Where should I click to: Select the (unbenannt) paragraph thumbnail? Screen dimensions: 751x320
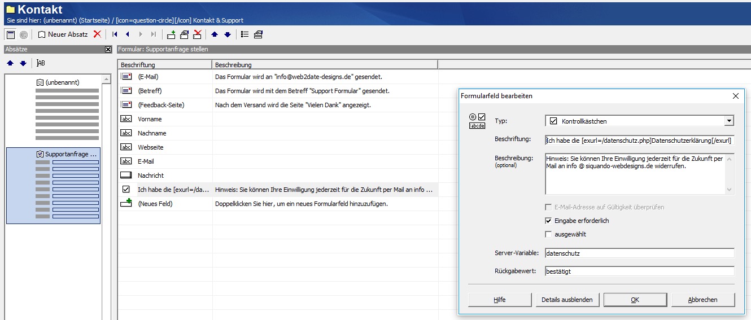[53, 109]
